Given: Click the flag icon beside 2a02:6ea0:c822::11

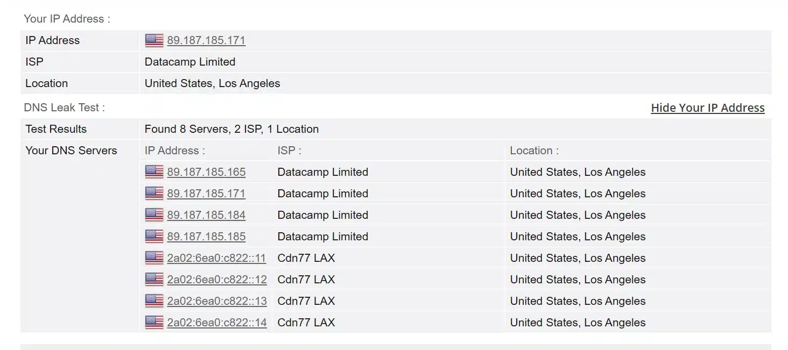Looking at the screenshot, I should [154, 258].
